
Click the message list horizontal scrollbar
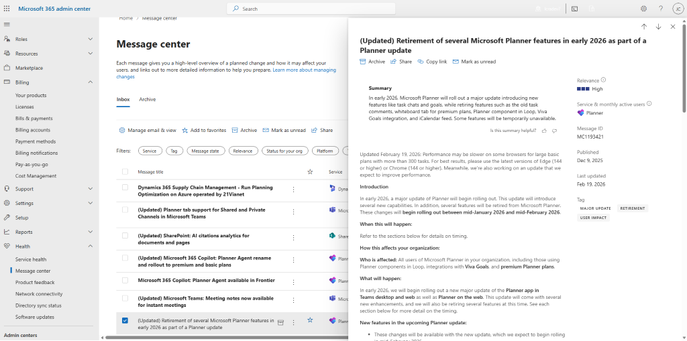225,338
